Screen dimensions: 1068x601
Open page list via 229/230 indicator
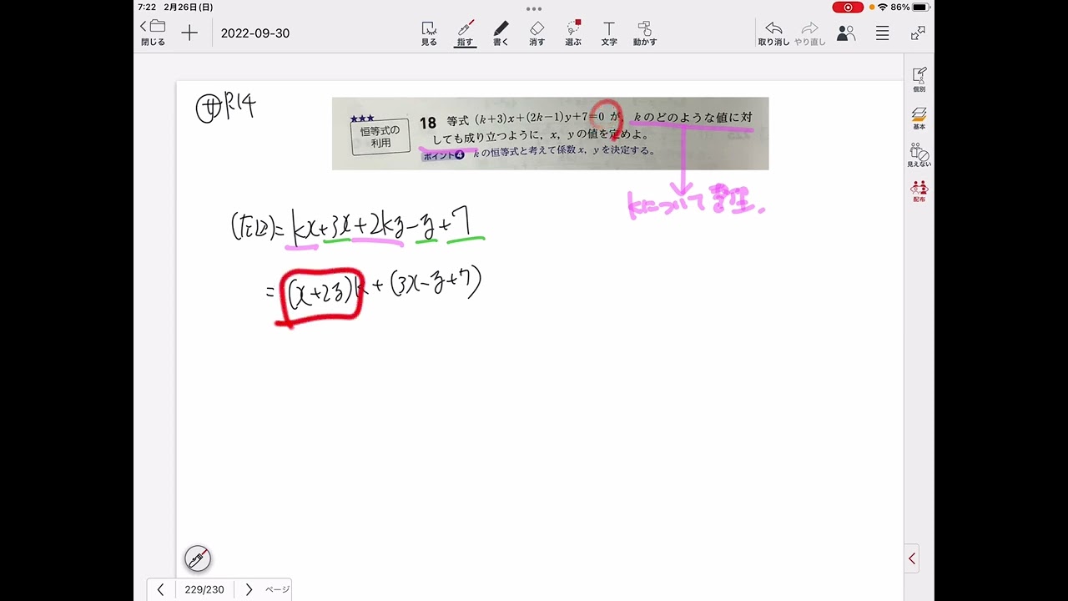coord(204,589)
